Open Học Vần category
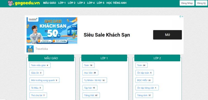The width and height of the screenshot is (208, 100). 90,73
